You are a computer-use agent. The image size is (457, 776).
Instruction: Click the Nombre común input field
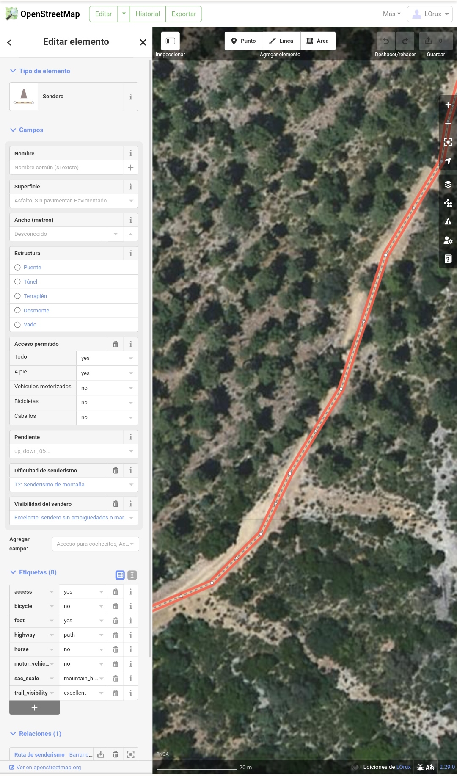click(66, 168)
